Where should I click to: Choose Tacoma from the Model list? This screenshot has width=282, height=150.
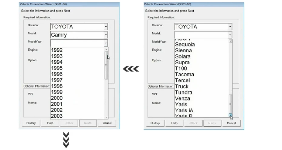pyautogui.click(x=202, y=74)
